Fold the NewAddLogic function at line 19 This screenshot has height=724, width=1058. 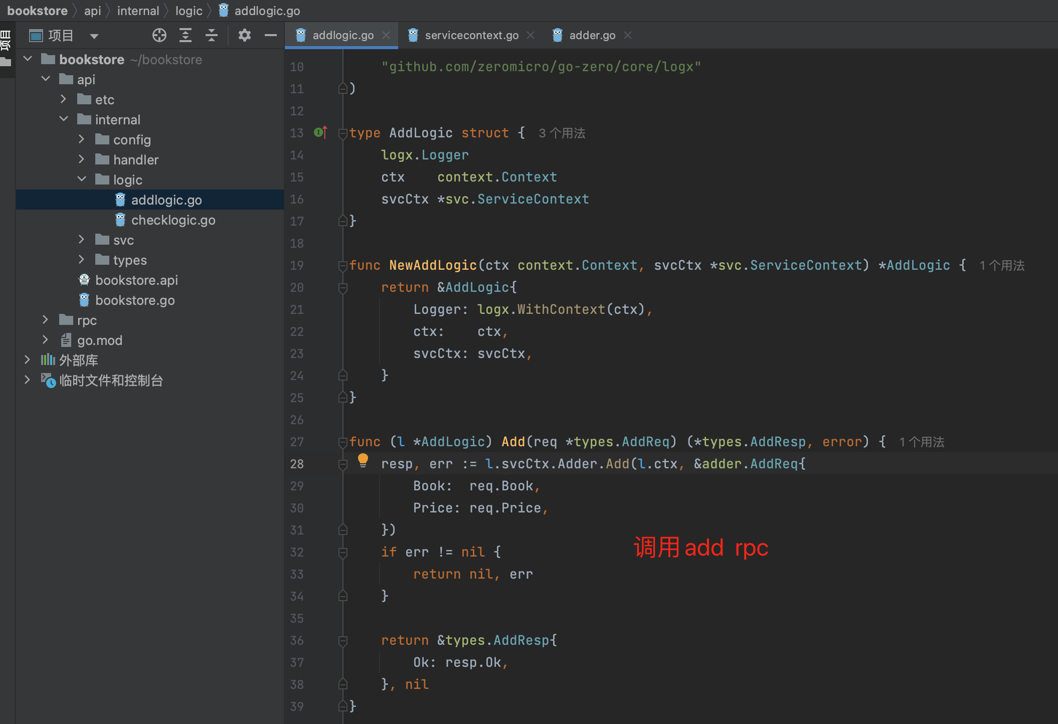[x=343, y=266]
